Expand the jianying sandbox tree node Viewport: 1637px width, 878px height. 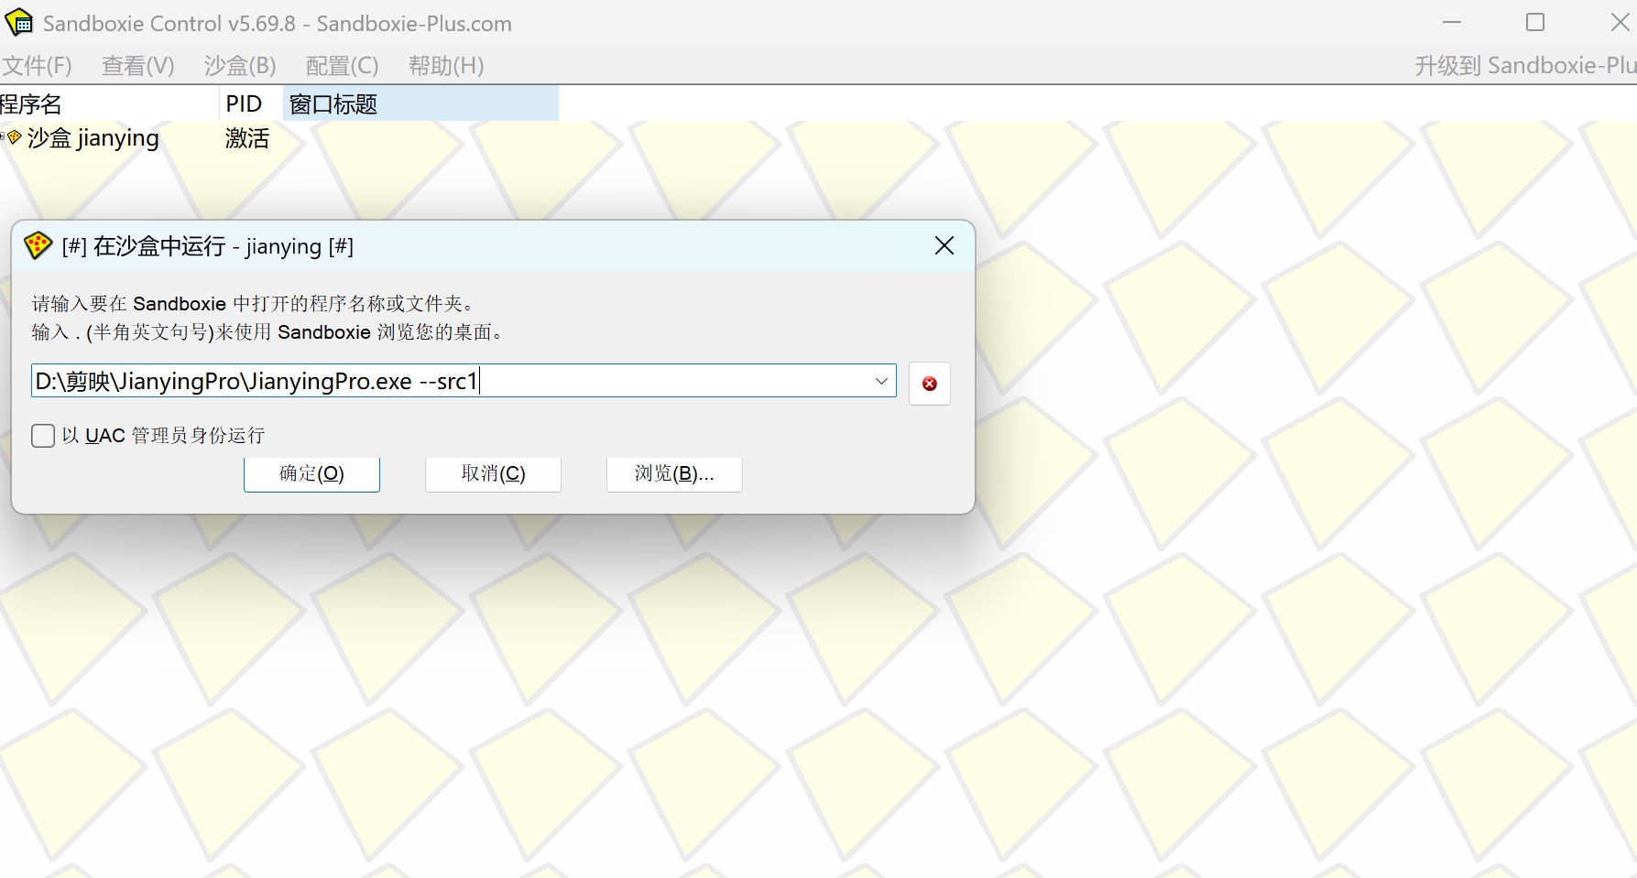(3, 137)
